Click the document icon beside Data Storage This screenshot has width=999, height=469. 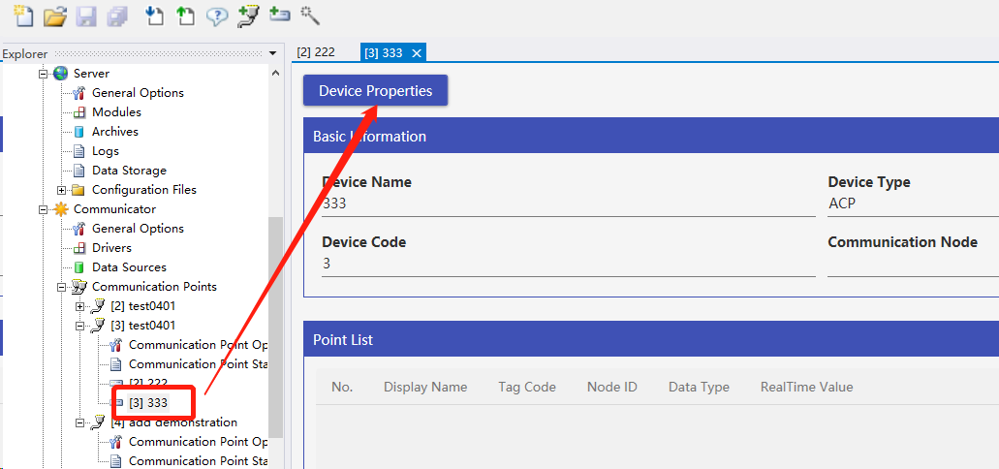(x=79, y=171)
